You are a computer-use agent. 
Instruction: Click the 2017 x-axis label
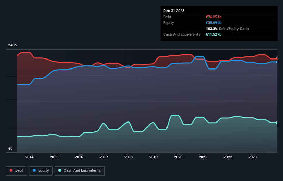click(104, 157)
